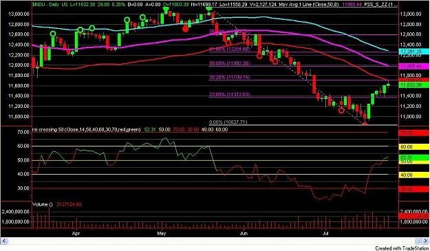Click the green 11,632.38 last price marker

pos(413,85)
